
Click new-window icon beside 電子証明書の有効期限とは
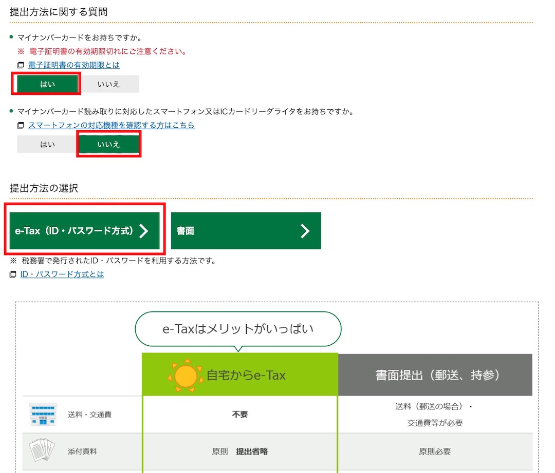coord(21,65)
